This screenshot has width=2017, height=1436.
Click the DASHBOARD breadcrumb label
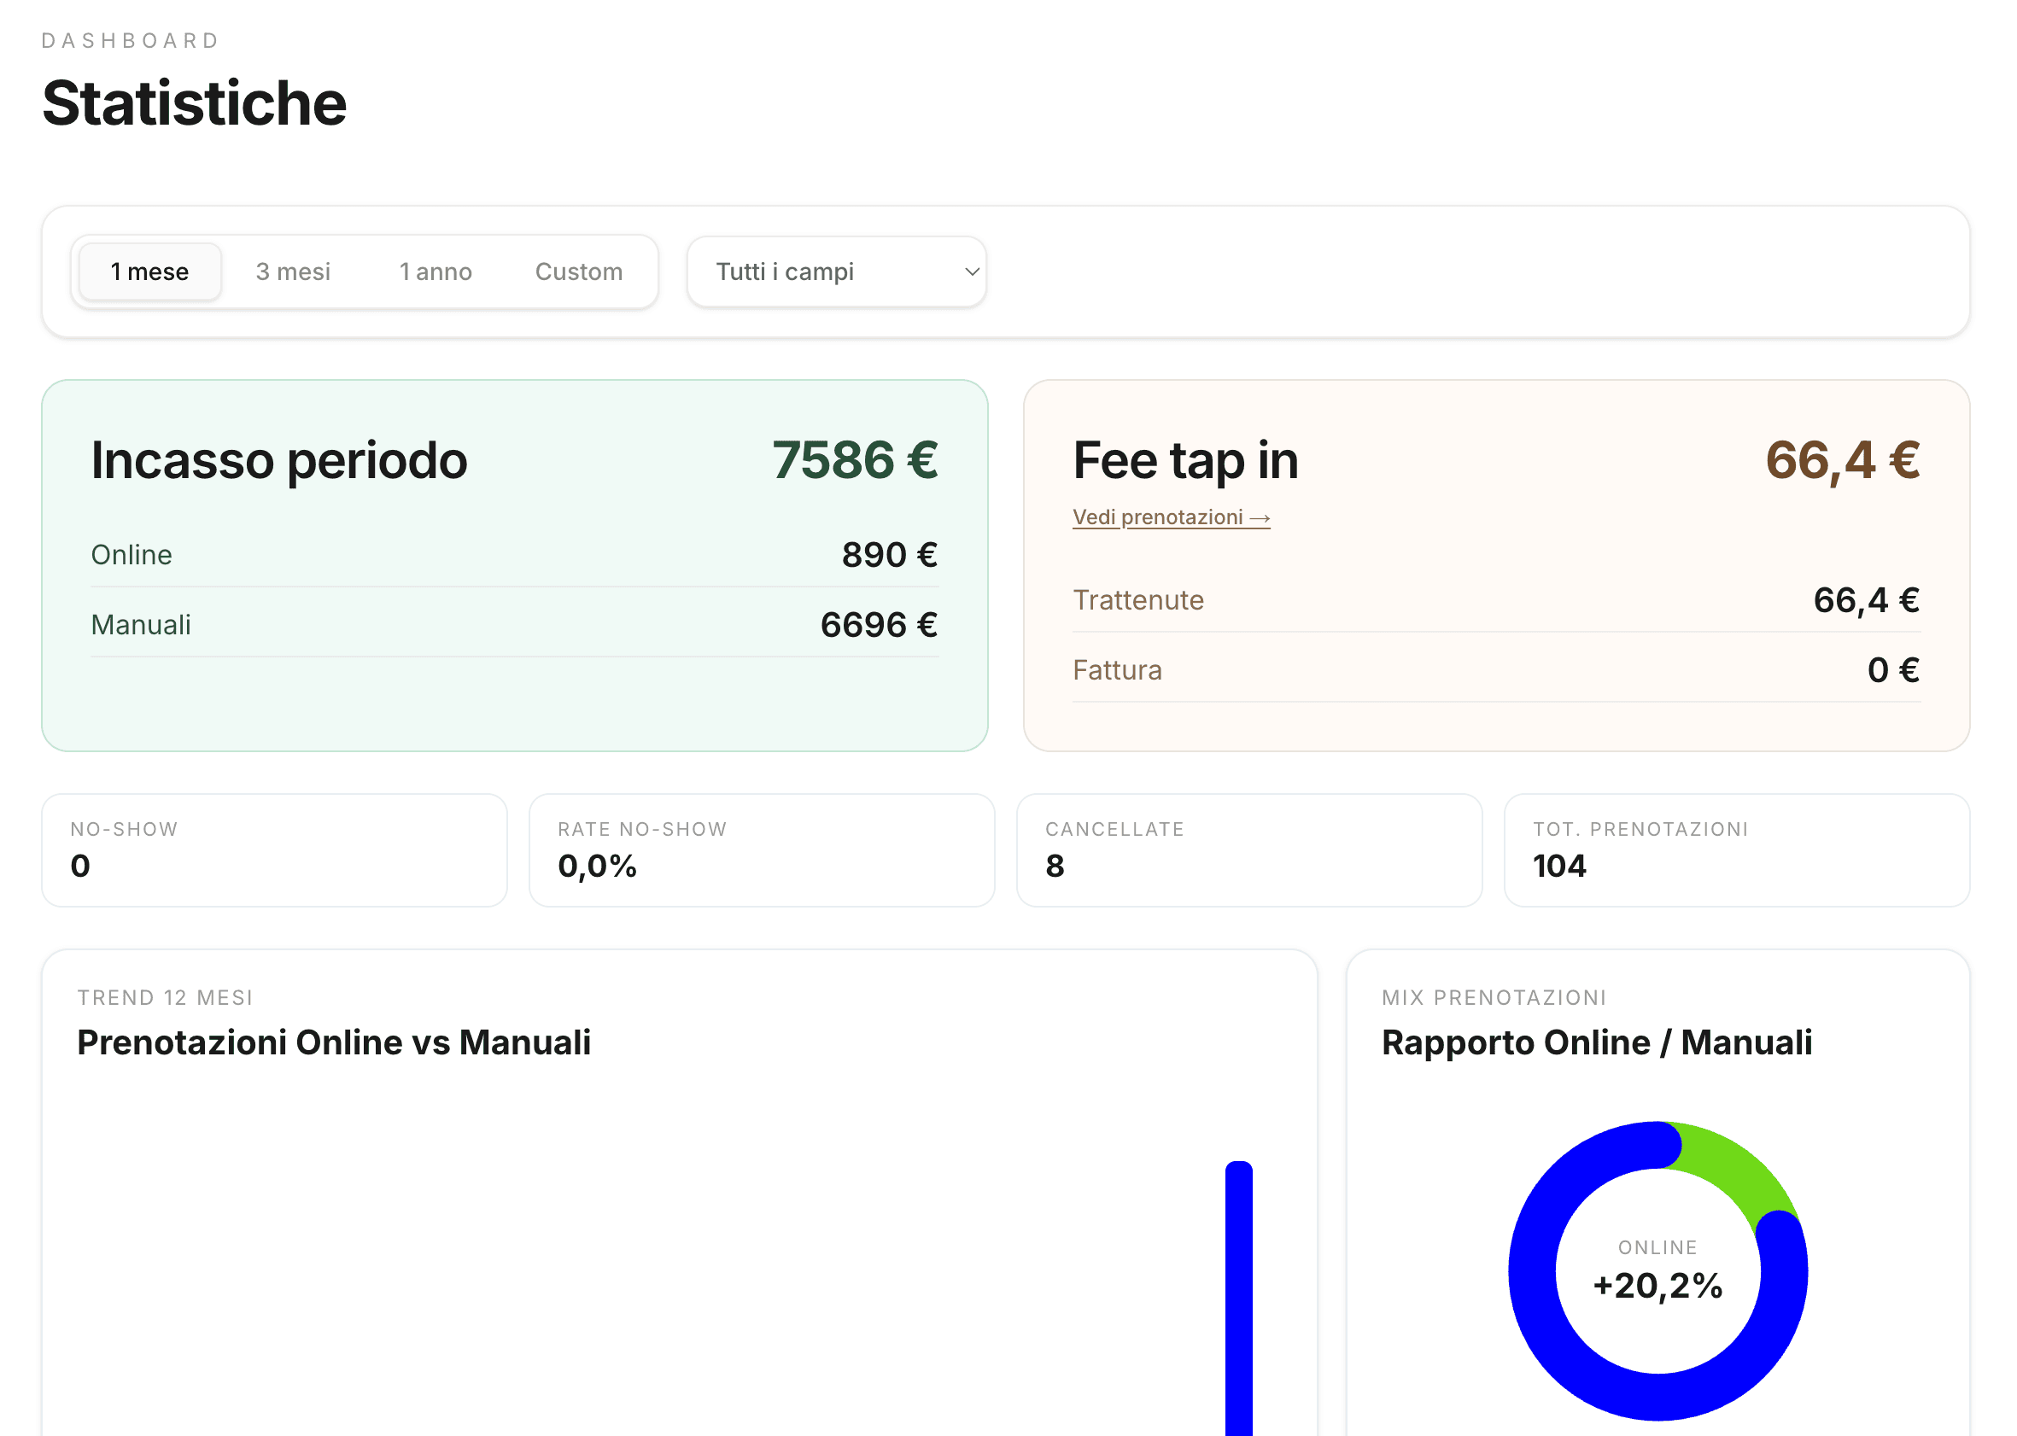pyautogui.click(x=130, y=41)
